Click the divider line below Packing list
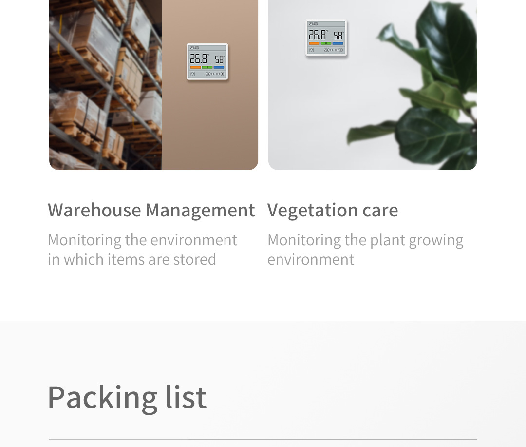Image resolution: width=526 pixels, height=447 pixels. pyautogui.click(x=263, y=439)
